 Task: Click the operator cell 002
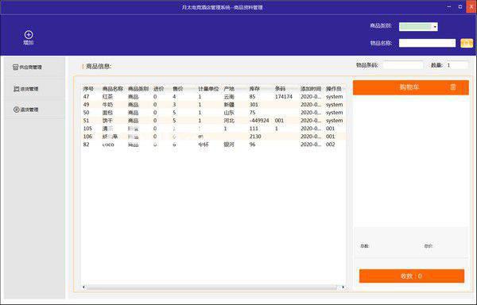point(331,145)
